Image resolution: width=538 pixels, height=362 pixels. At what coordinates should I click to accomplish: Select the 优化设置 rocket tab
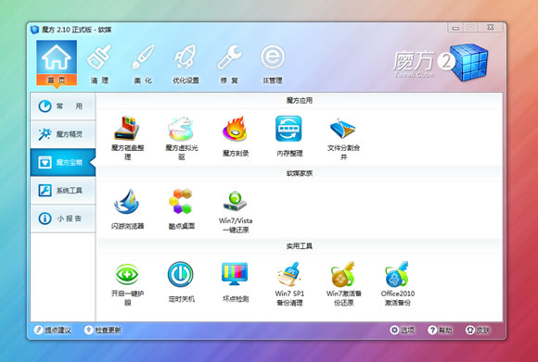point(186,64)
